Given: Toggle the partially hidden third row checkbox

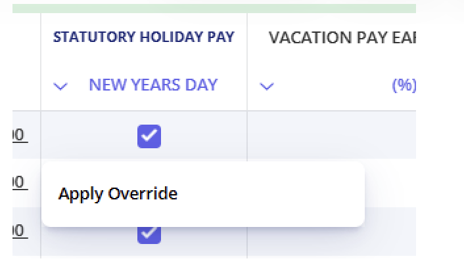Looking at the screenshot, I should [x=149, y=234].
